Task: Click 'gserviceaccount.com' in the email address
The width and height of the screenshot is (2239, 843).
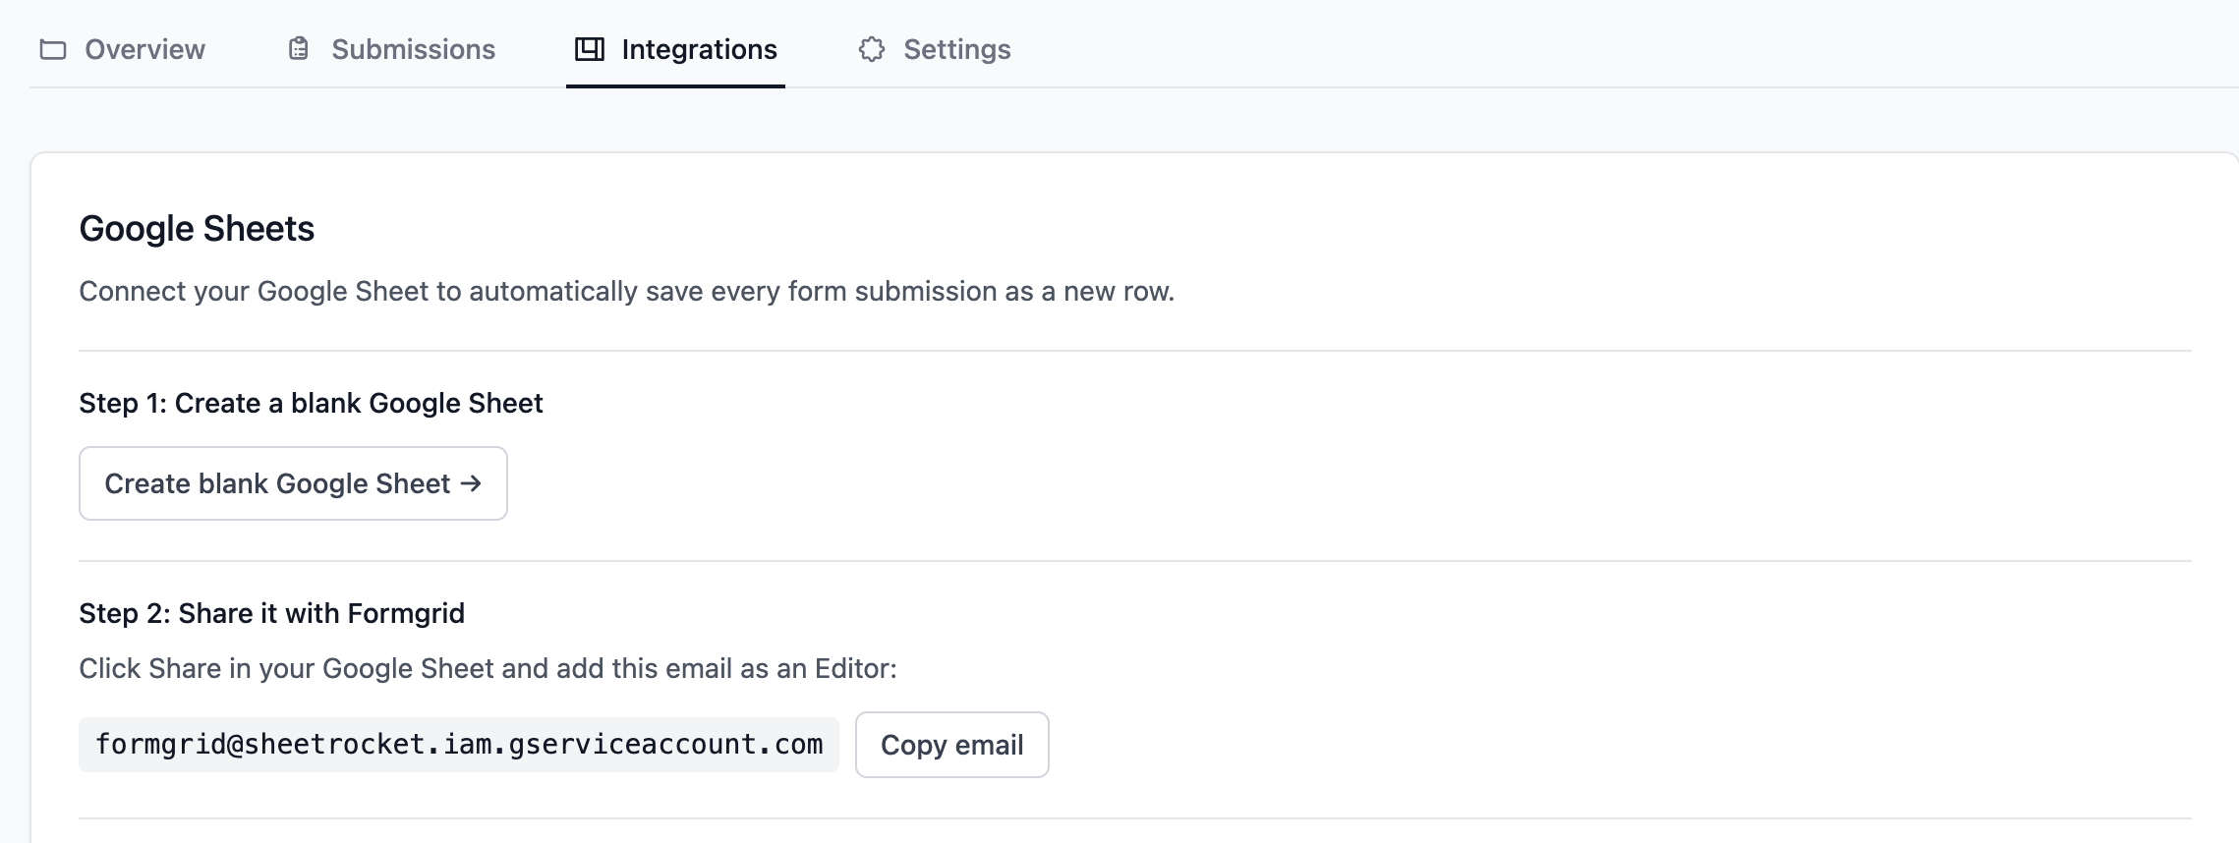Action: [x=666, y=745]
